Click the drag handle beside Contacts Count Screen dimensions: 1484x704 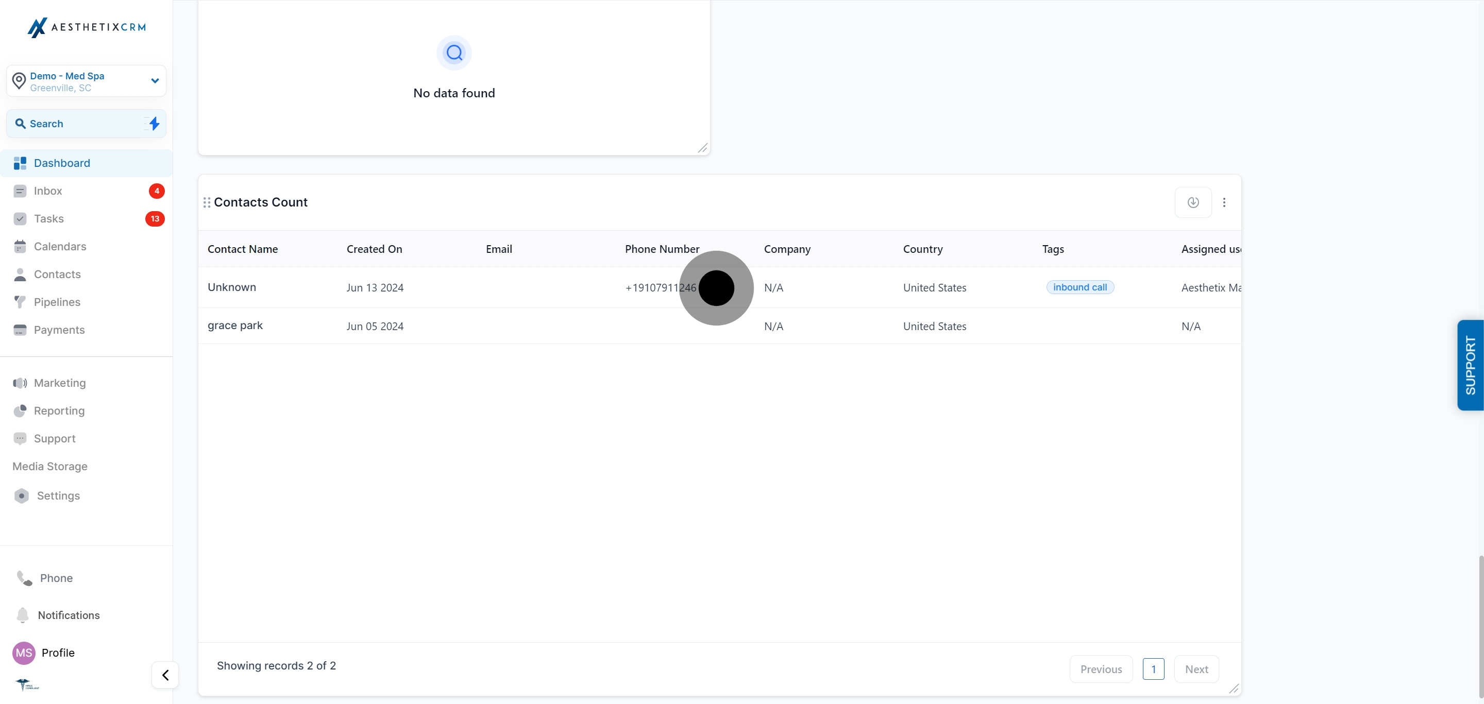coord(207,202)
